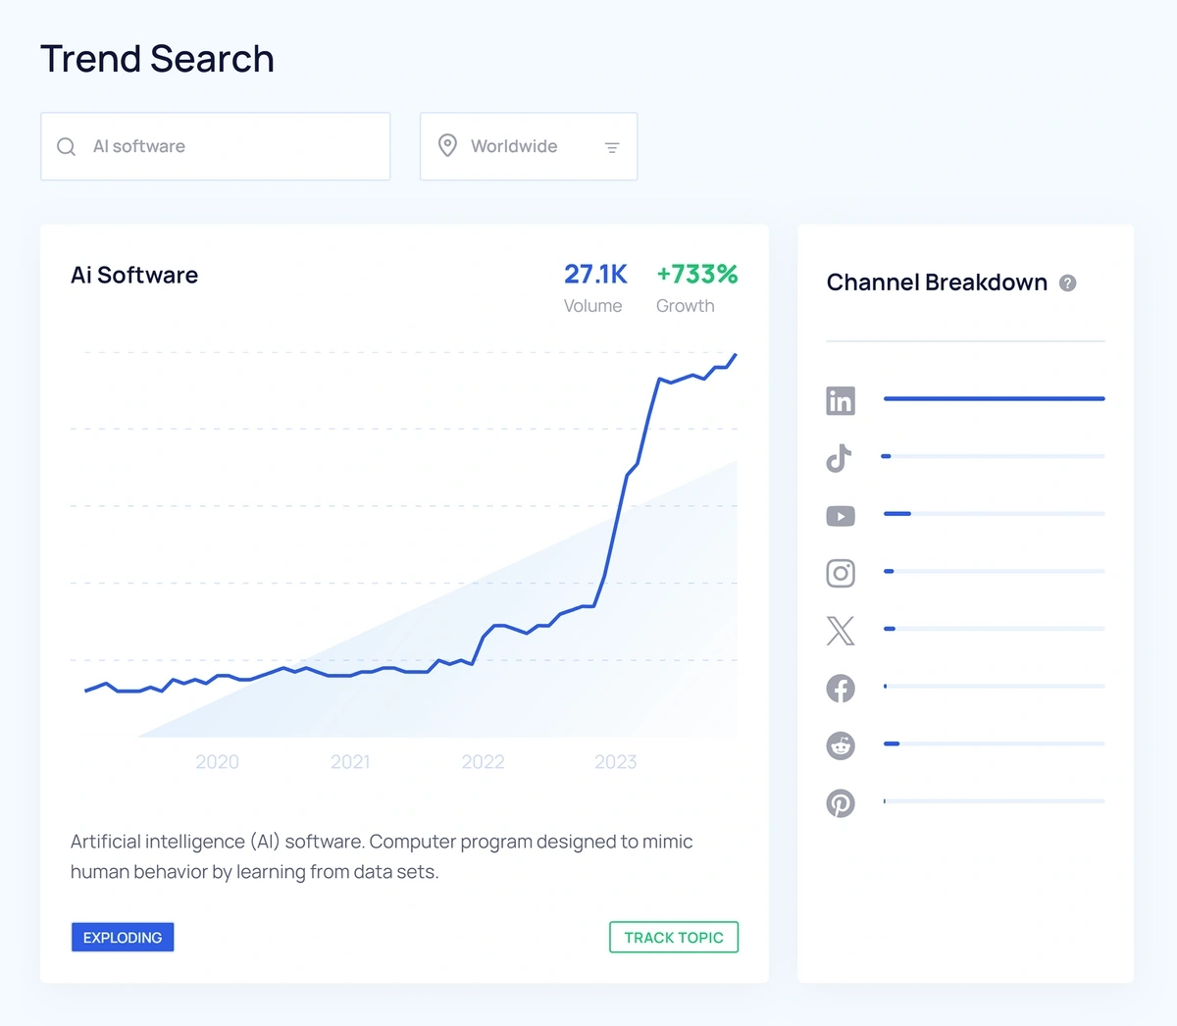Click the Instagram channel icon

[840, 573]
